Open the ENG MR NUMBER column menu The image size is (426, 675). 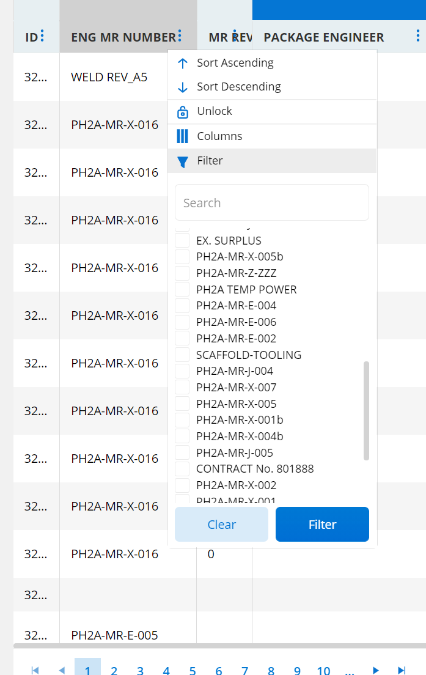[180, 35]
